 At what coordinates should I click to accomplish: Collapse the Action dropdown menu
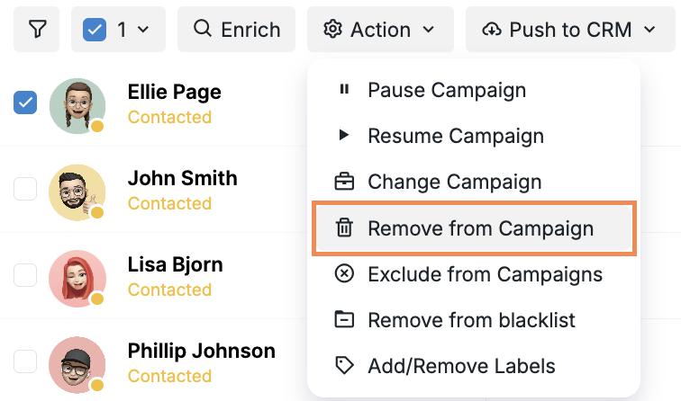coord(379,30)
